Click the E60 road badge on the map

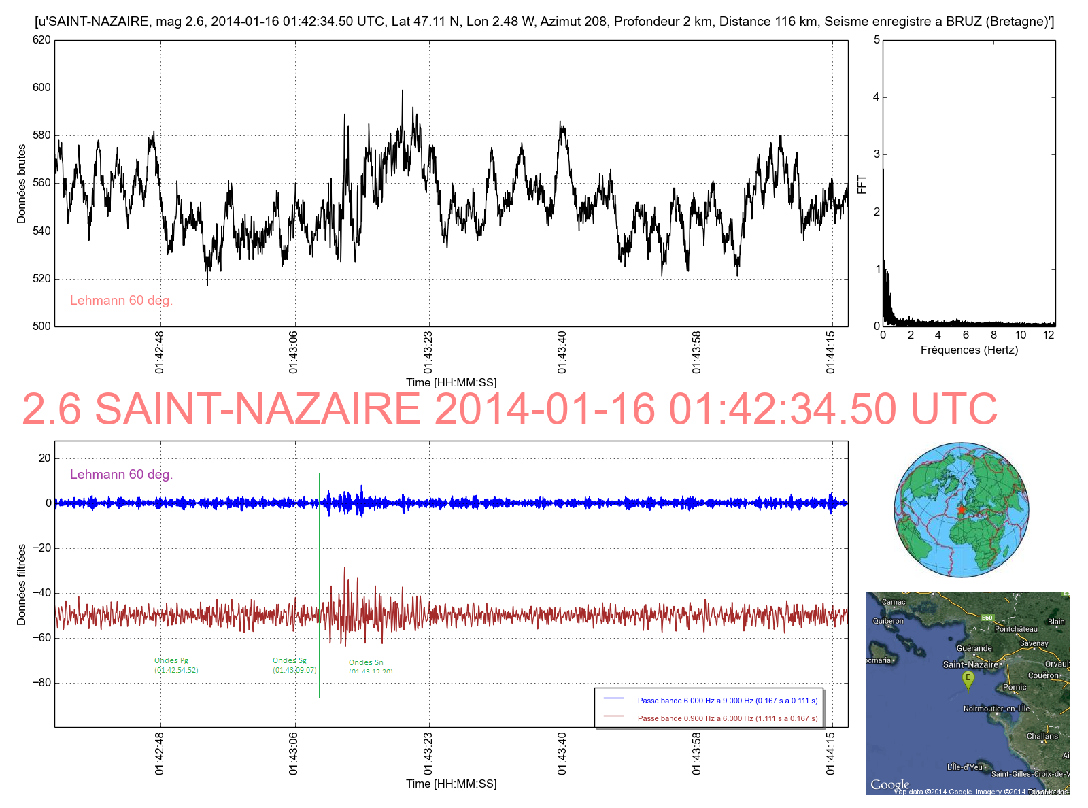pyautogui.click(x=987, y=618)
